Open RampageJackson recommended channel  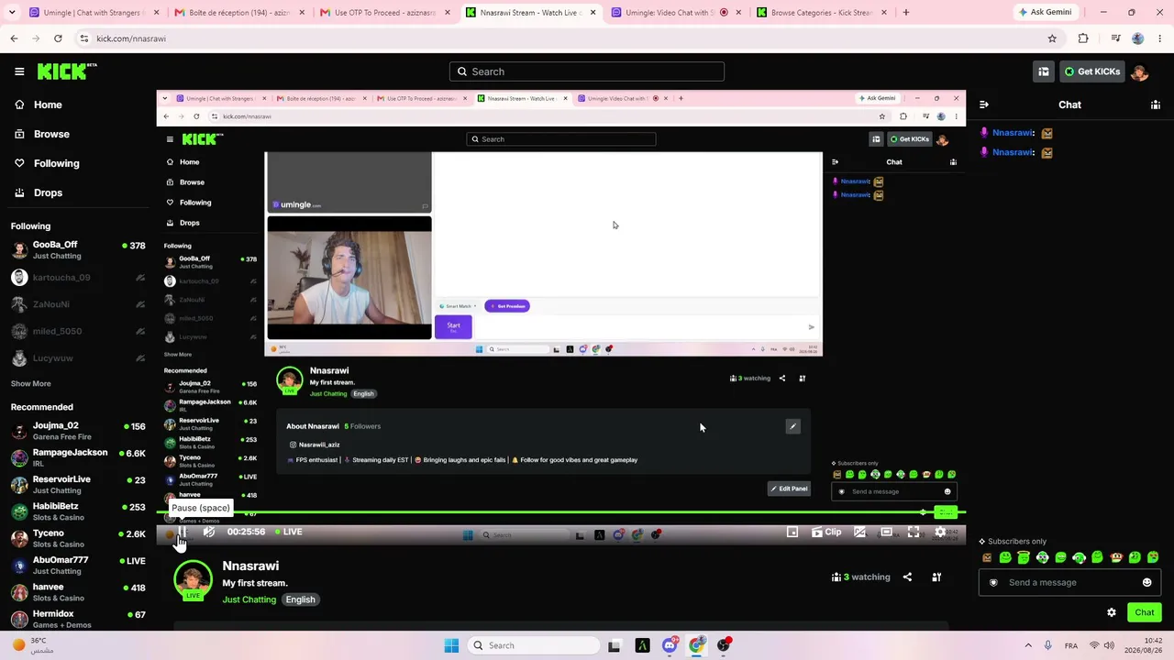click(78, 457)
